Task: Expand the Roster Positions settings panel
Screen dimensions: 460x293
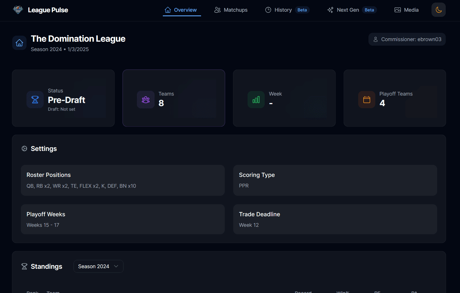Action: coord(123,180)
